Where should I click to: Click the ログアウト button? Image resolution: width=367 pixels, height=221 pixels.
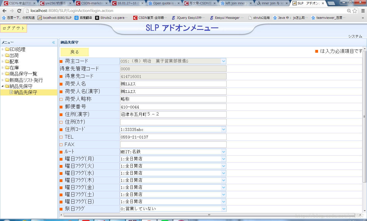14,28
